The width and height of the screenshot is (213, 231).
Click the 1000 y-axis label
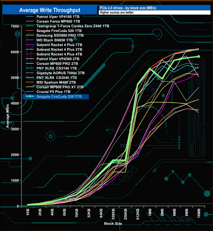coord(15,180)
